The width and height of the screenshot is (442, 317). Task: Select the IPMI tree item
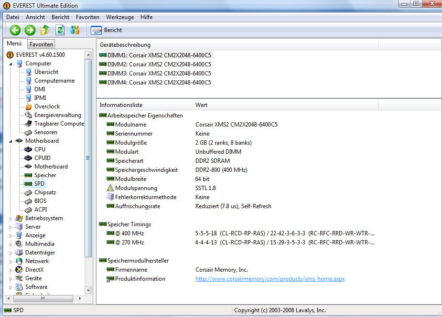tap(40, 98)
